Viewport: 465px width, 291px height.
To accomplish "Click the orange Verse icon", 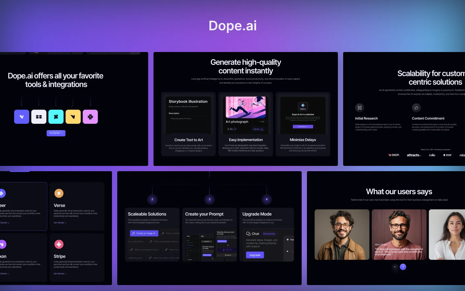I will coord(59,194).
